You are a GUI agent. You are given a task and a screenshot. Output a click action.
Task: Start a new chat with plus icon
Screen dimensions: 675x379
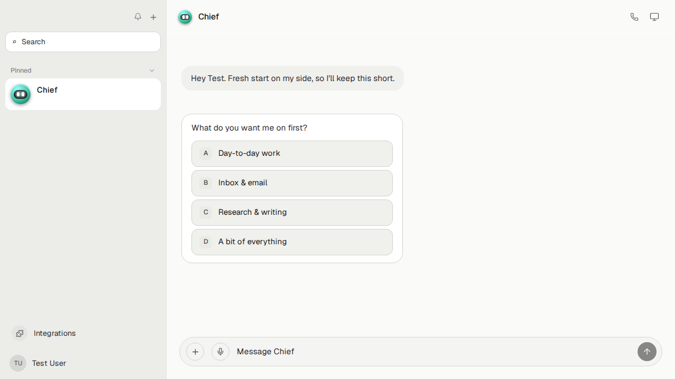[x=153, y=17]
